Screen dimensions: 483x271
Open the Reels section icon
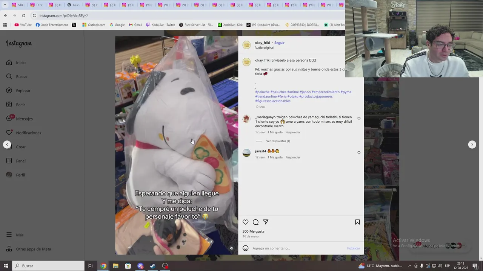point(9,105)
